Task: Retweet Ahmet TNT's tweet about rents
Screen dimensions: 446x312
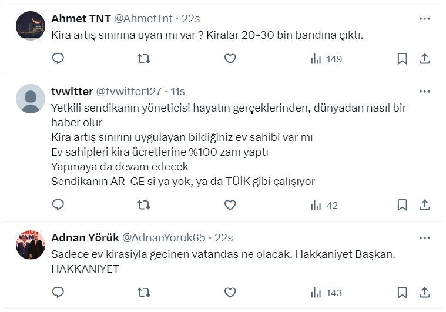Action: pos(144,59)
